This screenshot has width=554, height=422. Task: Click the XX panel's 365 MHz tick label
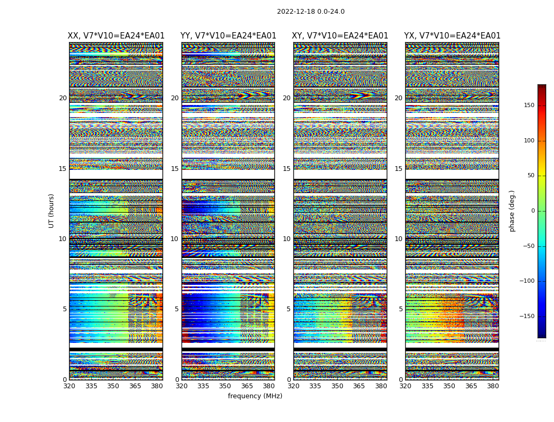pos(135,386)
